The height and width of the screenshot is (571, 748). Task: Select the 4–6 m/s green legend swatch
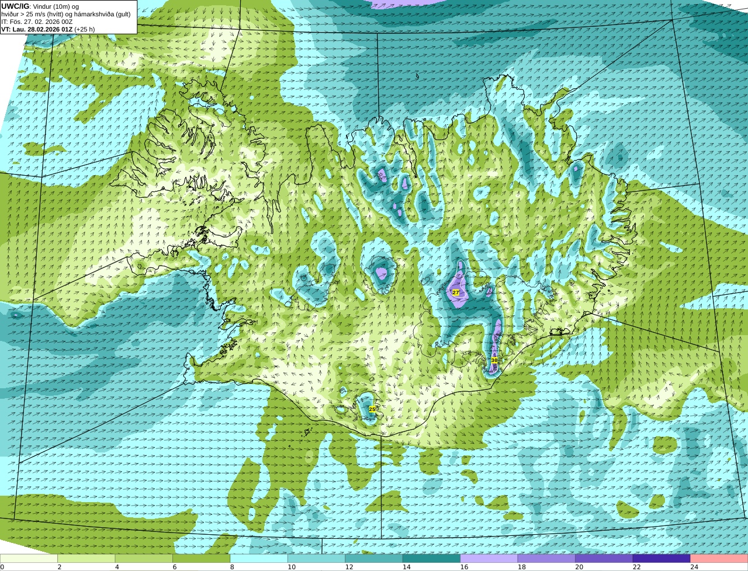(144, 558)
